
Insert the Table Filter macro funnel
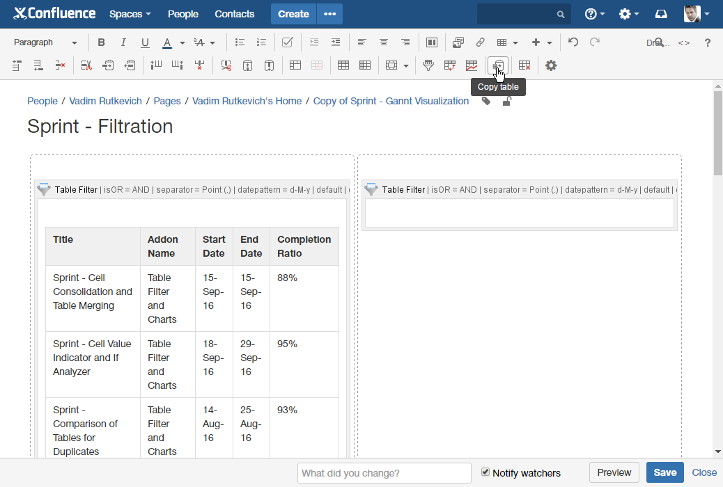pyautogui.click(x=428, y=65)
